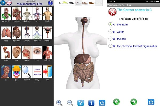Open the skeleton anatomy section
This screenshot has width=160, height=106.
(27, 14)
